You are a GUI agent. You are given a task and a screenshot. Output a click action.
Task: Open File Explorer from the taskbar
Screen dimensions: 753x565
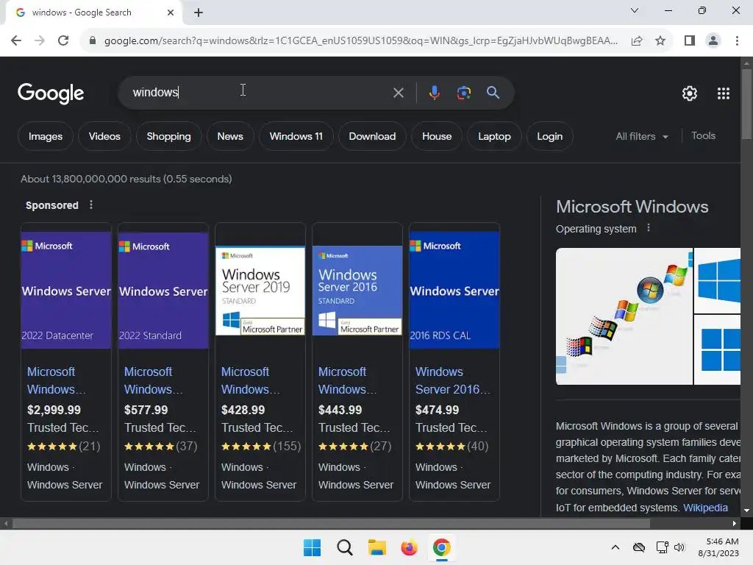pos(377,547)
